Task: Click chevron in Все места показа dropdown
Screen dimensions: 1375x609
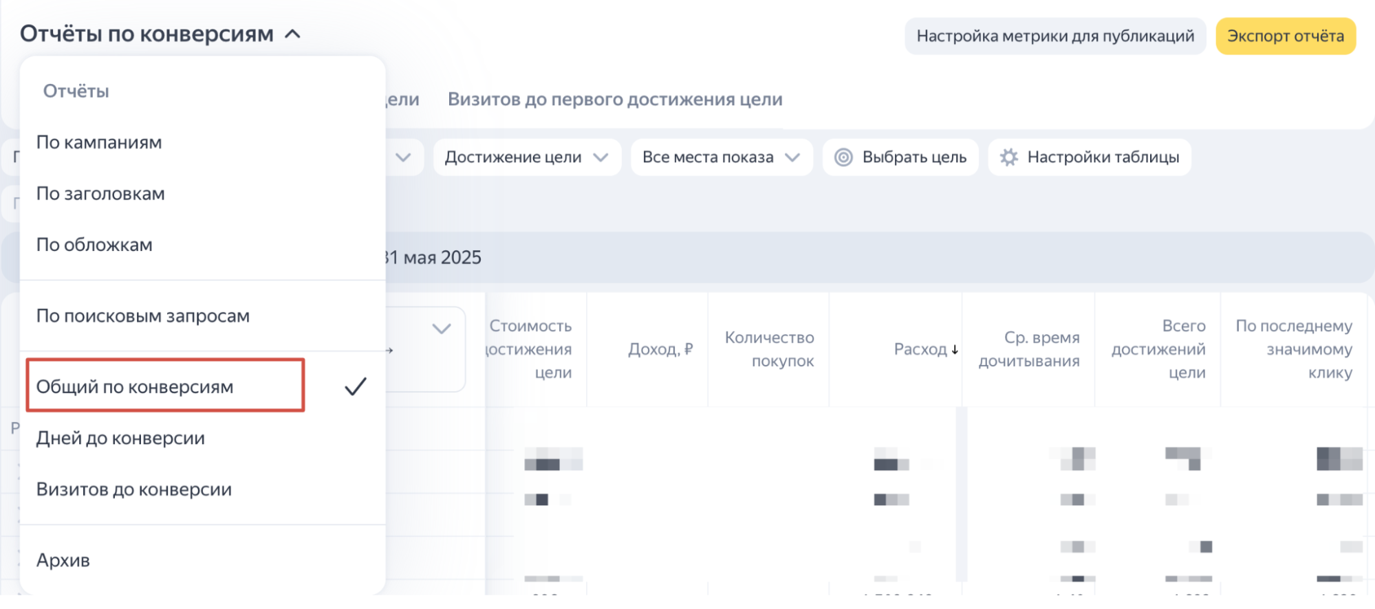Action: click(792, 157)
